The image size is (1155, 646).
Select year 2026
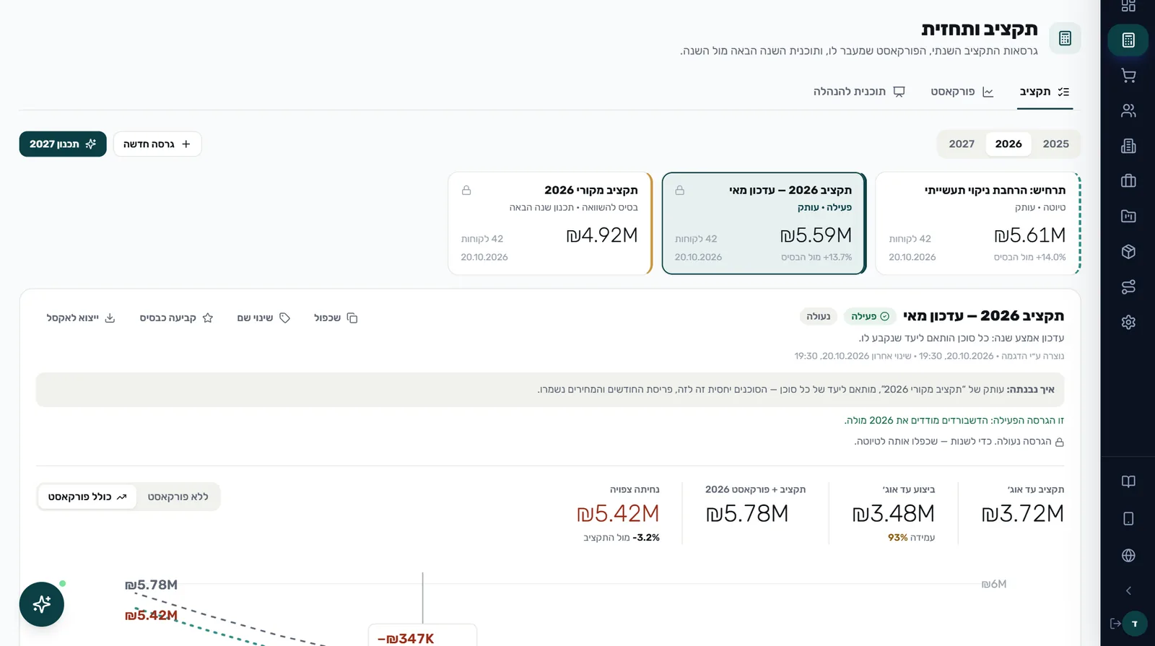tap(1008, 144)
